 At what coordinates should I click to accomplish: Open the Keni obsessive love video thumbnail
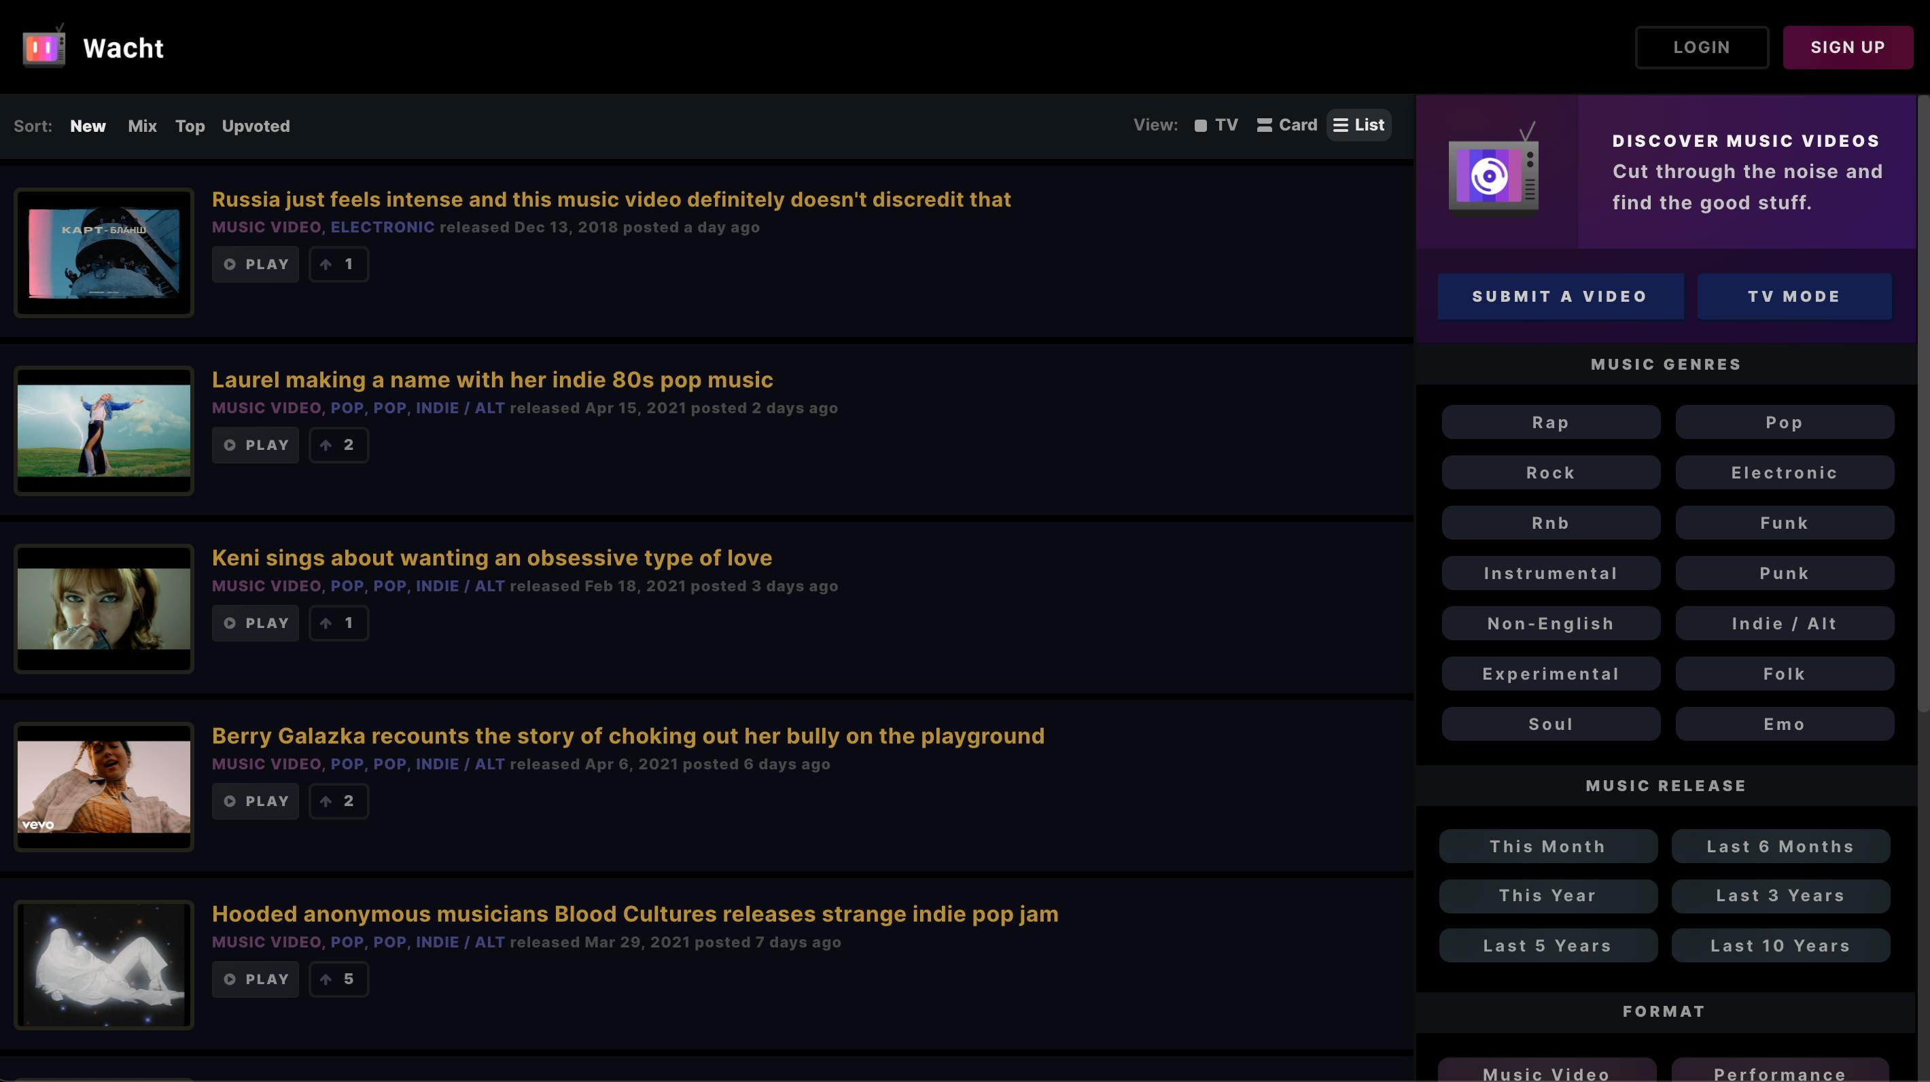pos(103,608)
